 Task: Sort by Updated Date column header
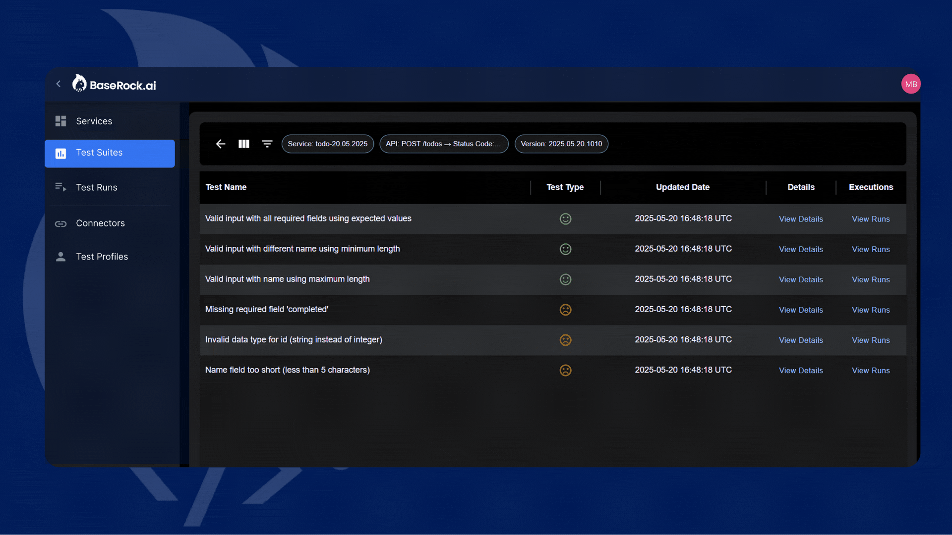click(683, 187)
